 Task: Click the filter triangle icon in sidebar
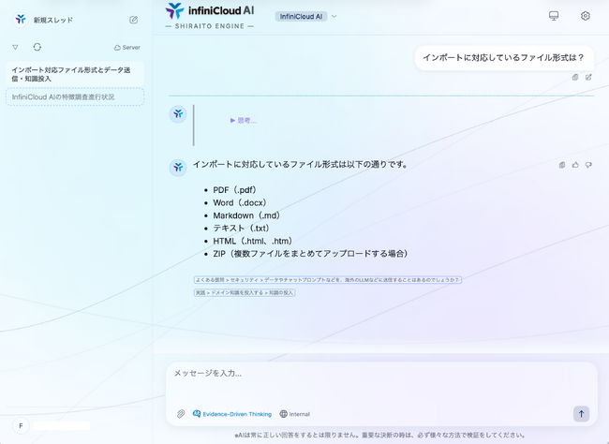15,47
